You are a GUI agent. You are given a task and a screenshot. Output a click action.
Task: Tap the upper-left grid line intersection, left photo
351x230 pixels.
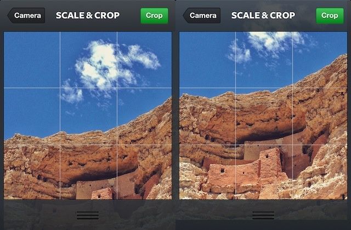[x=60, y=88]
